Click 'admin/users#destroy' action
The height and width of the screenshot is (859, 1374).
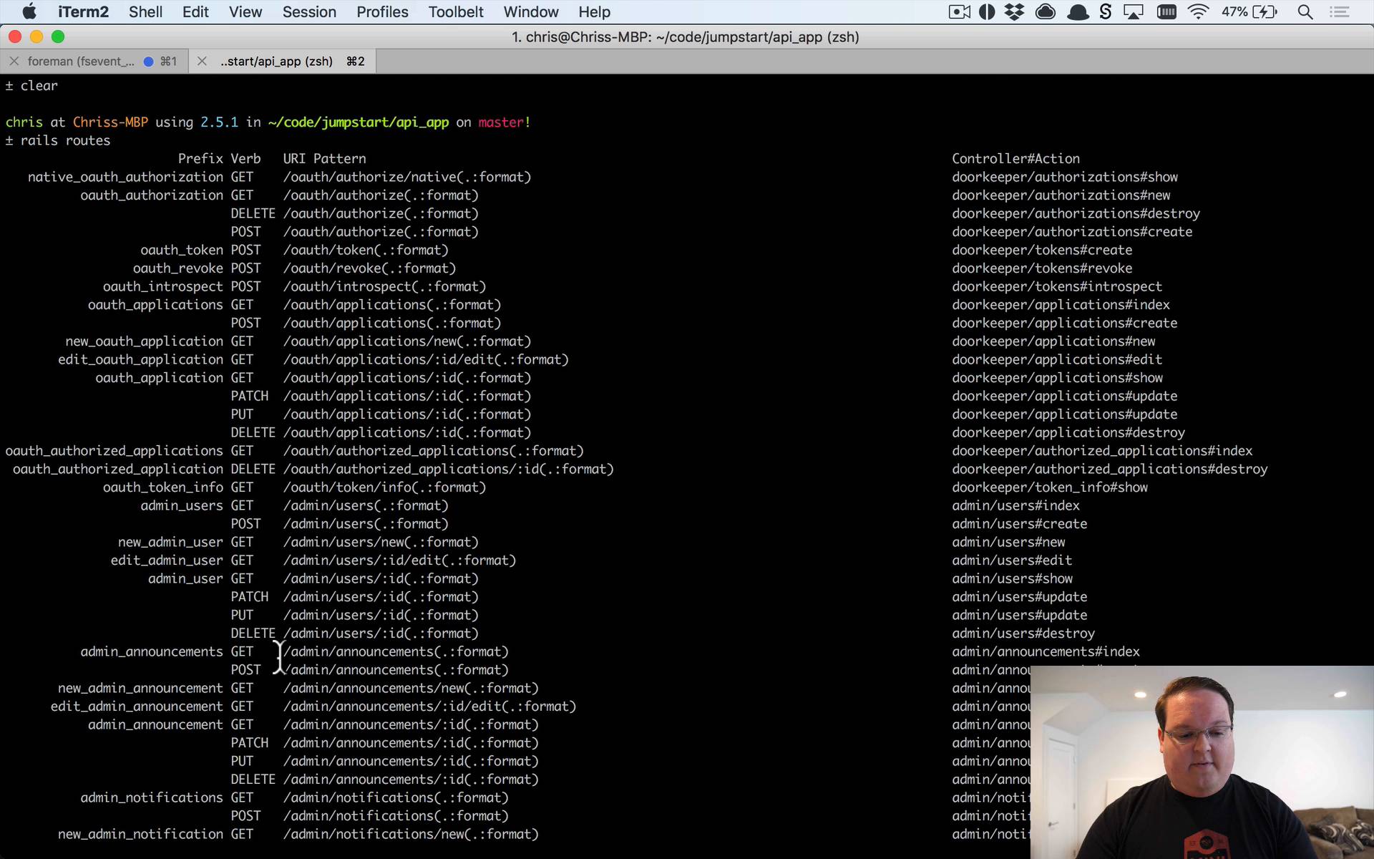click(x=1023, y=634)
